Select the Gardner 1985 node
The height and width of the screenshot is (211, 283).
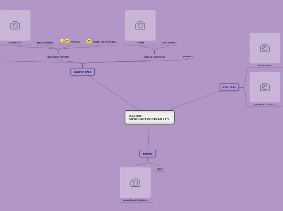(82, 72)
